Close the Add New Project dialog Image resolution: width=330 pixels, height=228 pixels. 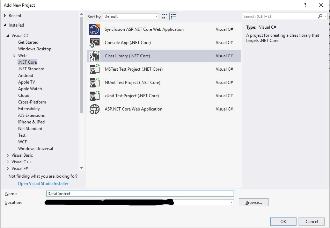point(321,5)
